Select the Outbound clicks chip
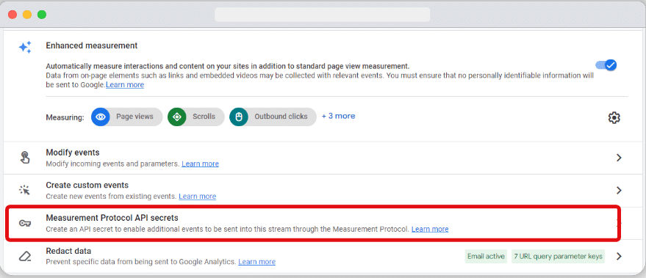Image resolution: width=646 pixels, height=278 pixels. 273,117
